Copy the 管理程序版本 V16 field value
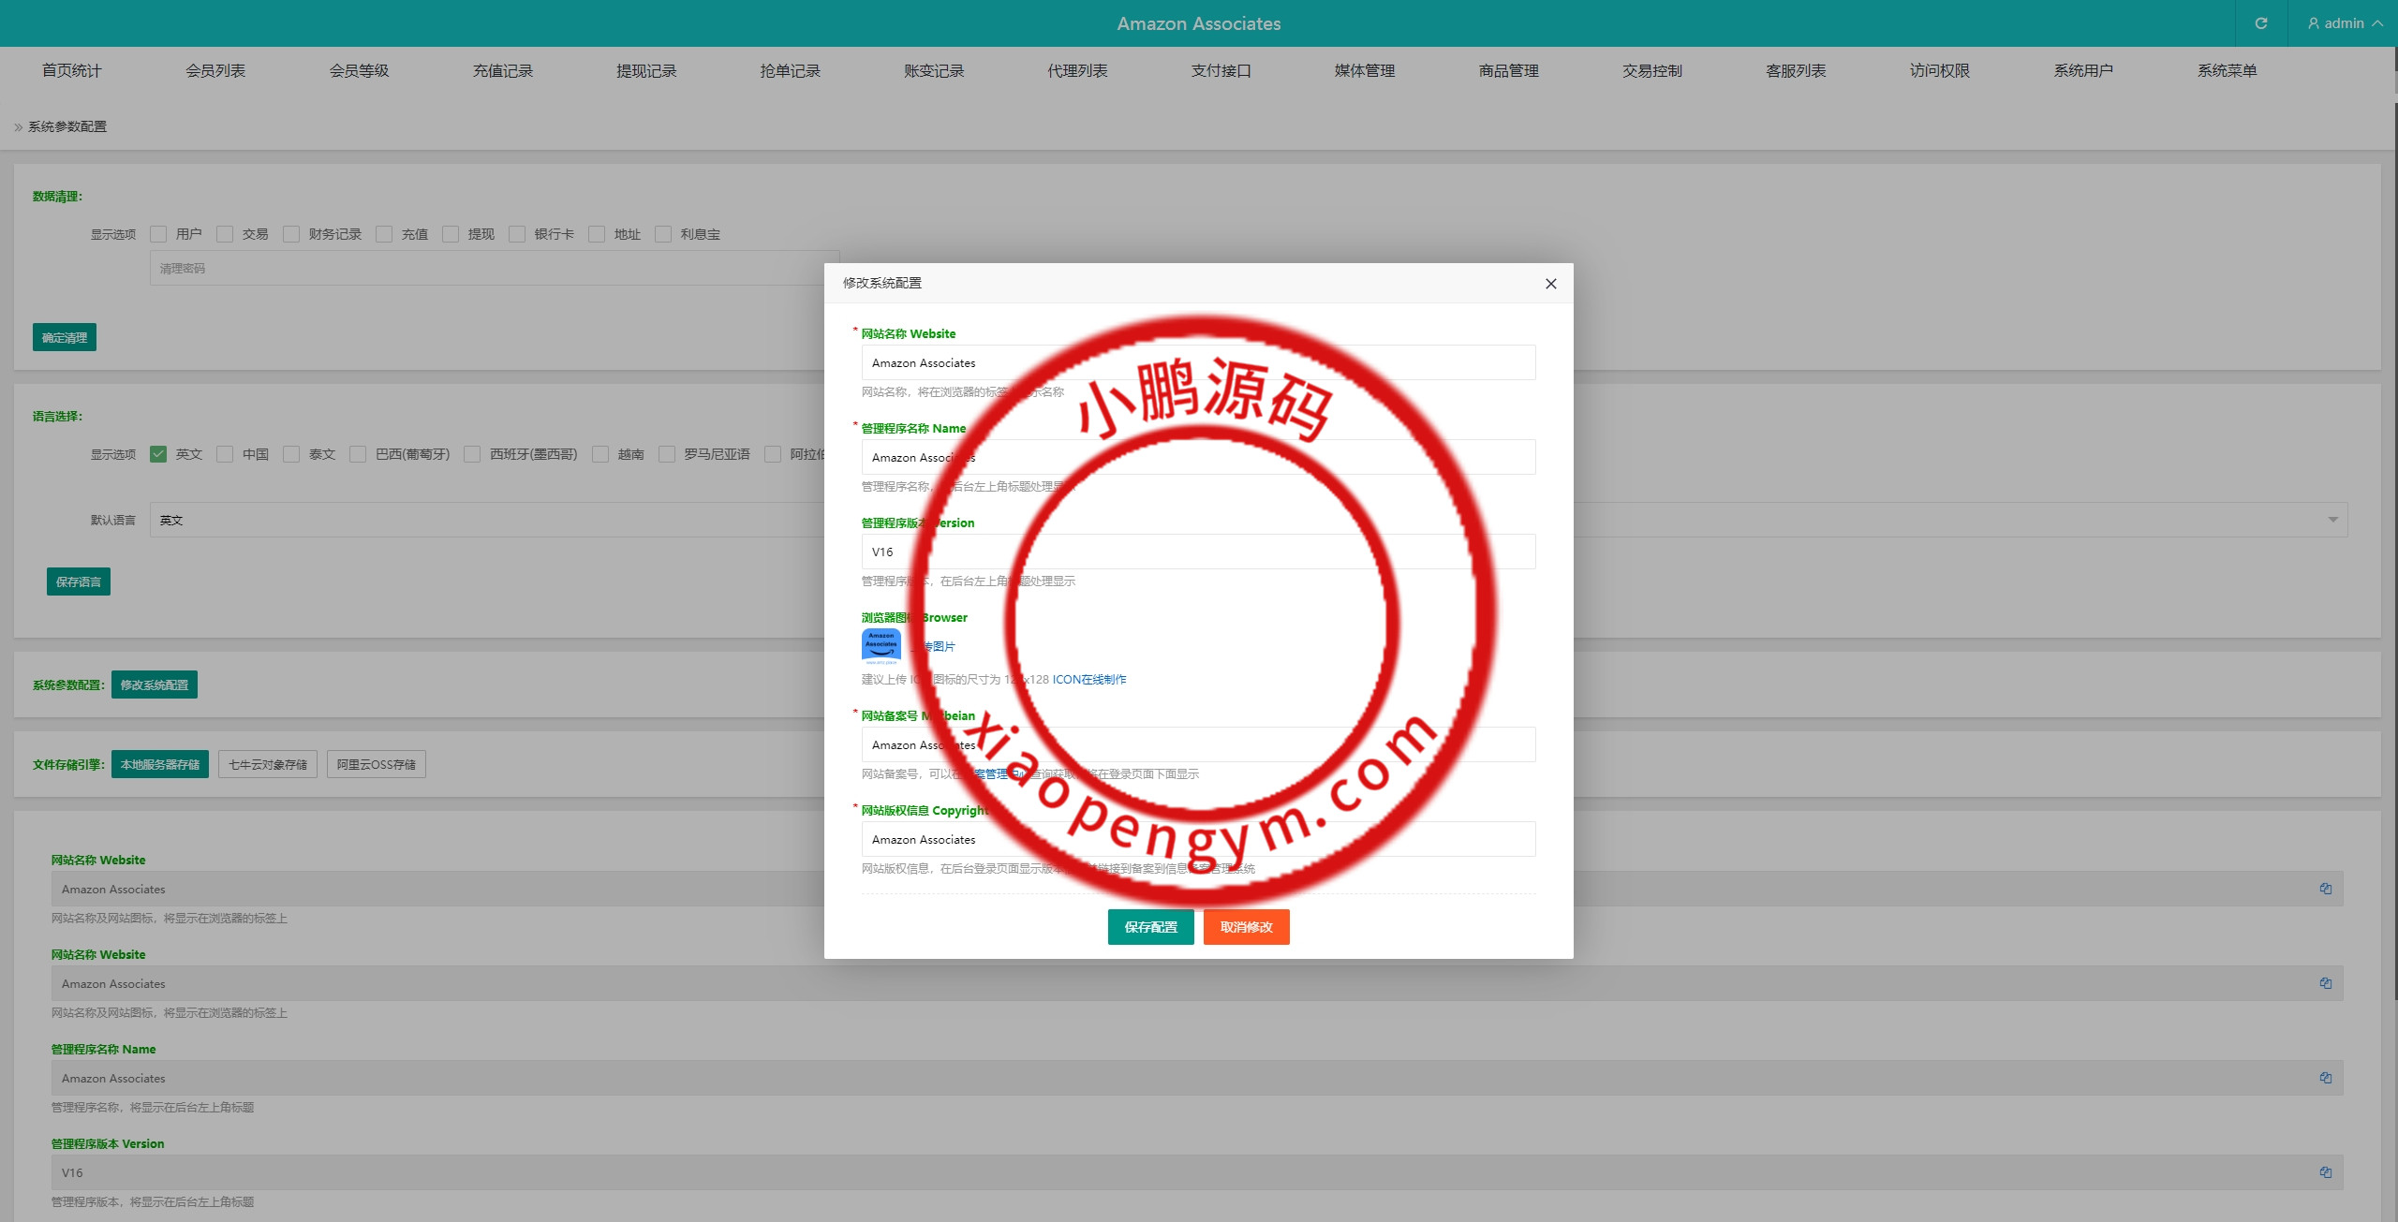Screen dimensions: 2398x1222 coord(2326,1171)
